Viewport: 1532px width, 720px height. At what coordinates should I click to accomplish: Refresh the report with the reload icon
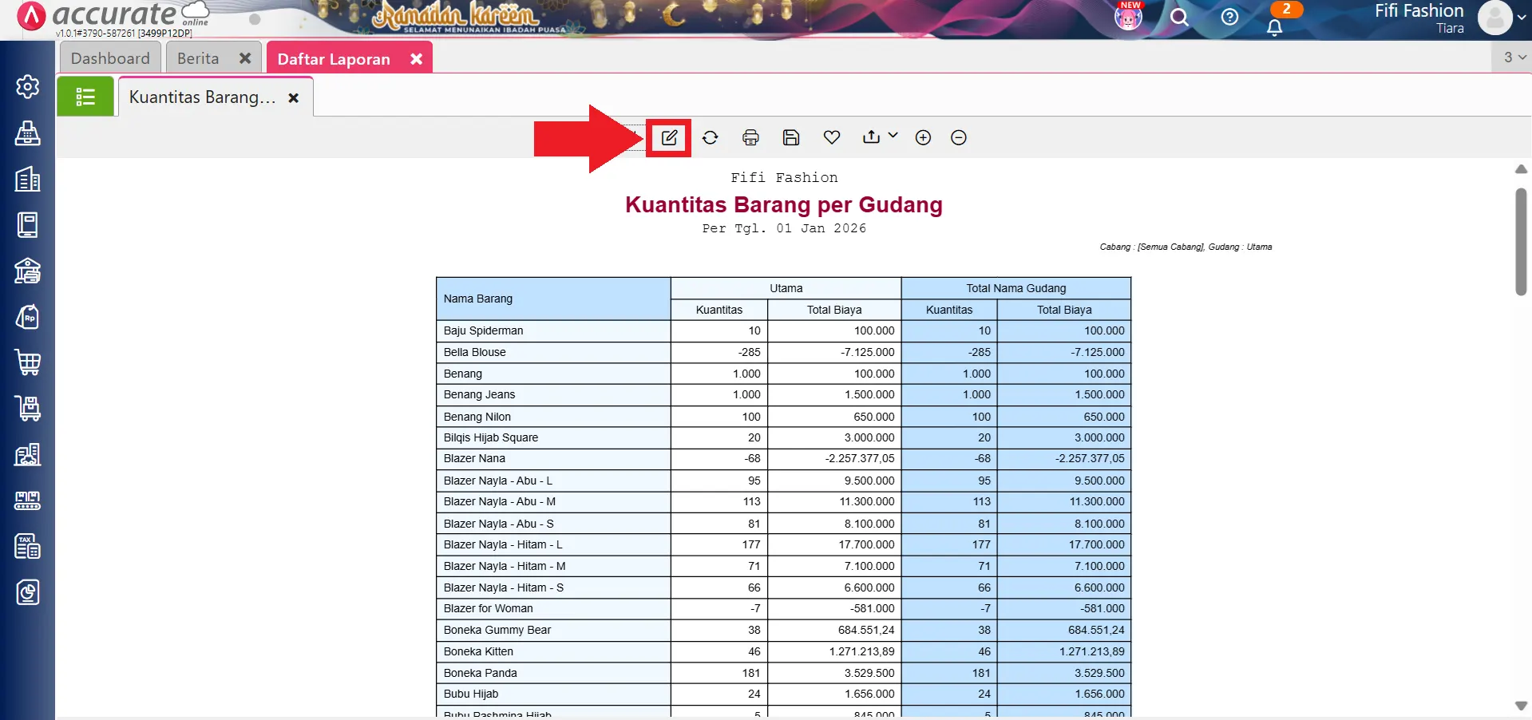click(710, 137)
